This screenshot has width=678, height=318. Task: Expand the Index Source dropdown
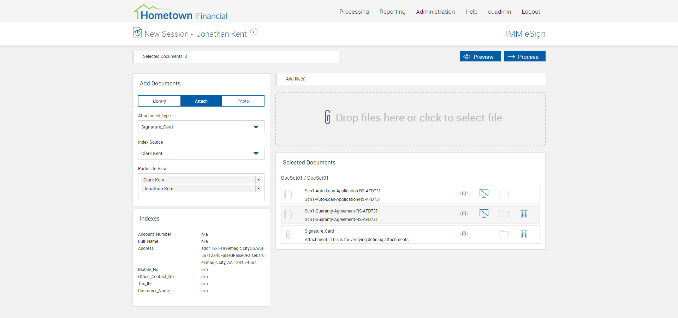coord(256,154)
